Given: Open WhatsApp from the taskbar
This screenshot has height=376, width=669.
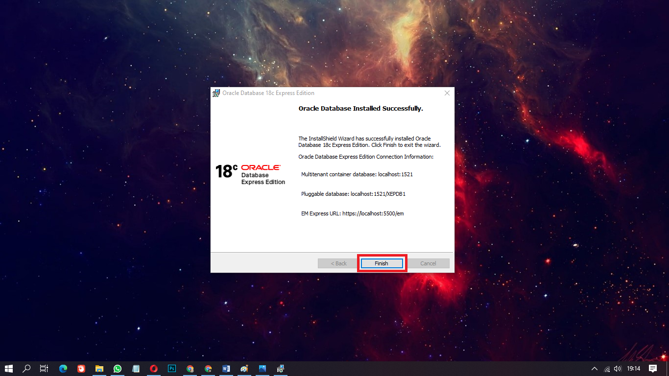Looking at the screenshot, I should 118,369.
